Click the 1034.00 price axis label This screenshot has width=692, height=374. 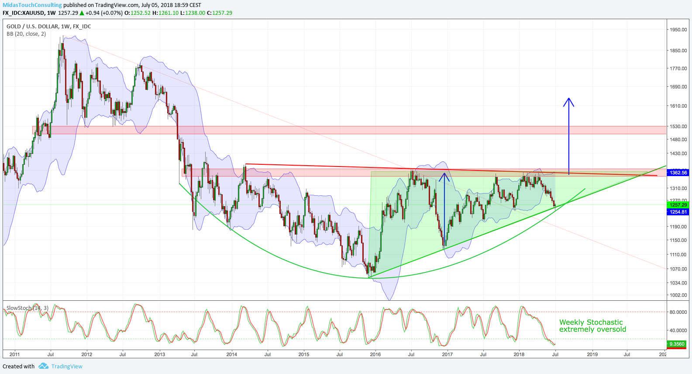click(678, 283)
